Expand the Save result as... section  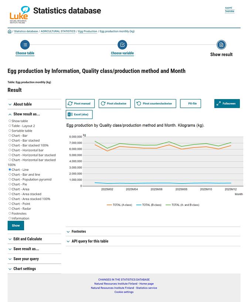coord(34,249)
